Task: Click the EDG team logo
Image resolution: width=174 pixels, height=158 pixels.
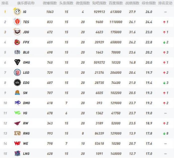Action: pyautogui.click(x=17, y=83)
